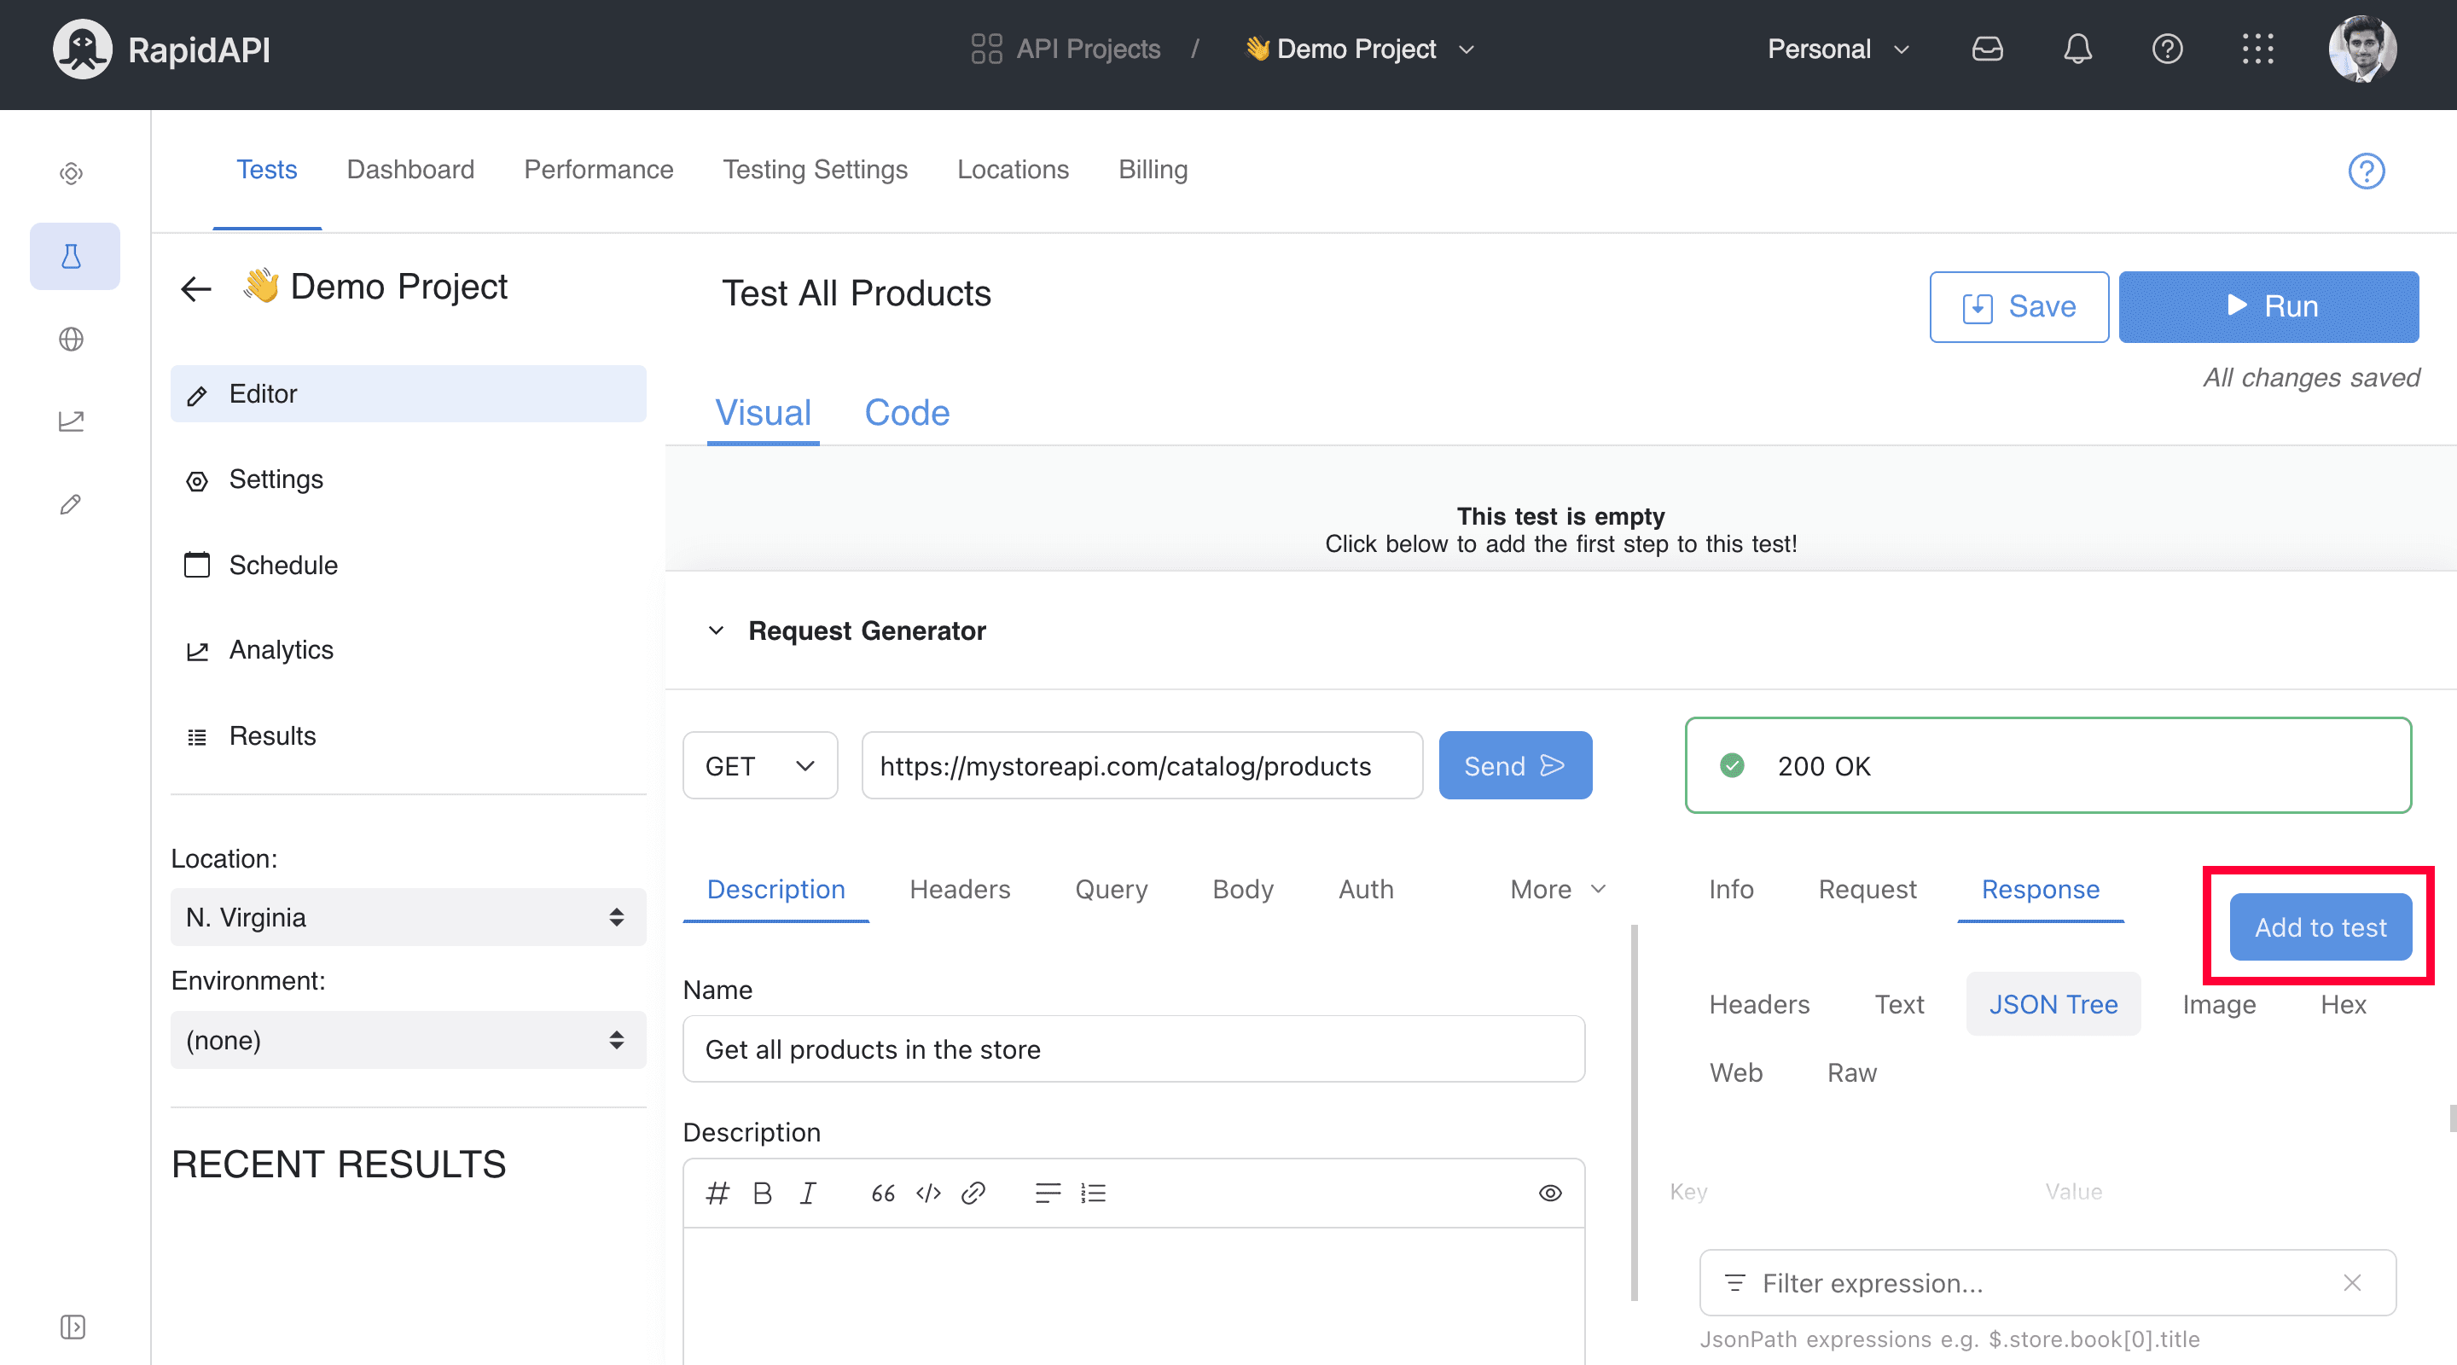2457x1365 pixels.
Task: Click the globe/locations icon in sidebar
Action: (x=74, y=338)
